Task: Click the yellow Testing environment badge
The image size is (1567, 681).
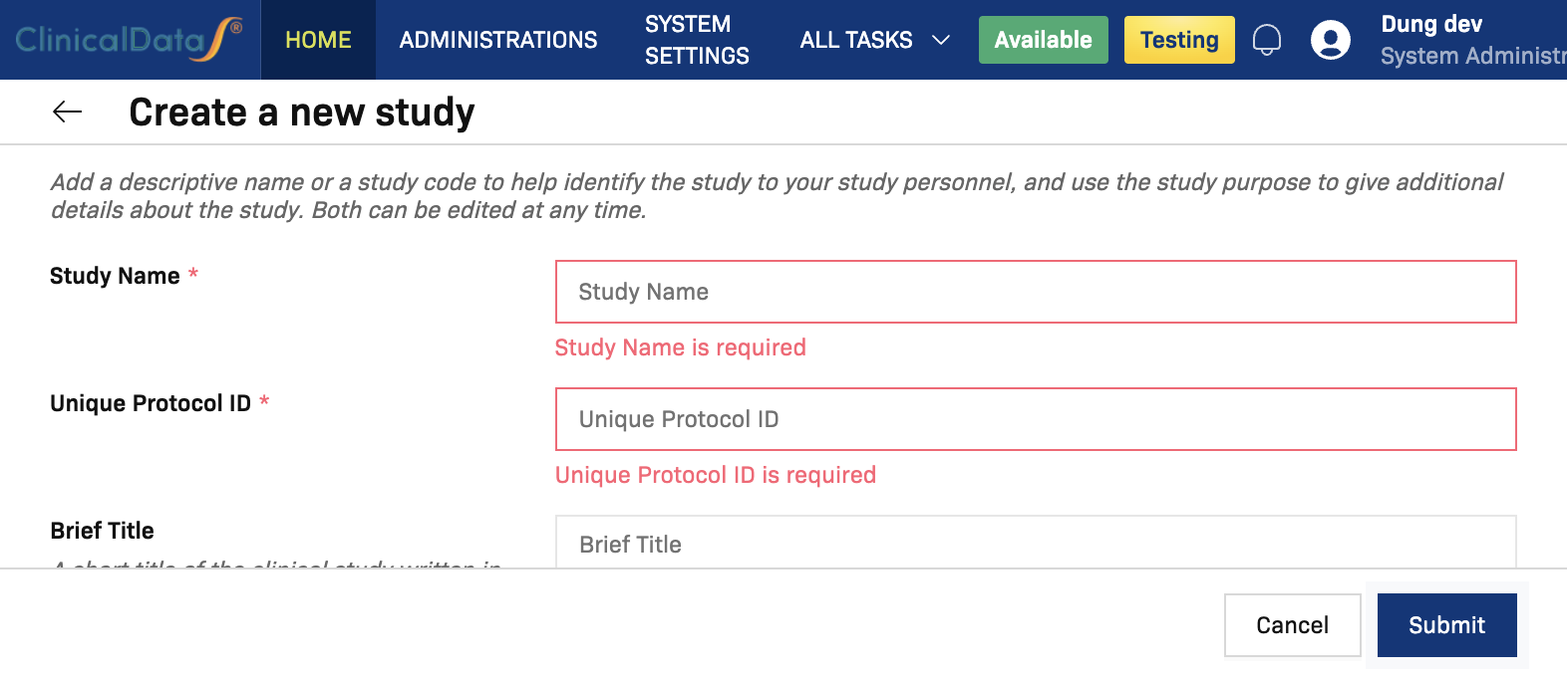Action: point(1179,40)
